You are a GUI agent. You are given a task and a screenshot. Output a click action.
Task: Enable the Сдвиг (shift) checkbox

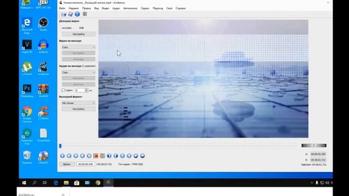click(63, 90)
